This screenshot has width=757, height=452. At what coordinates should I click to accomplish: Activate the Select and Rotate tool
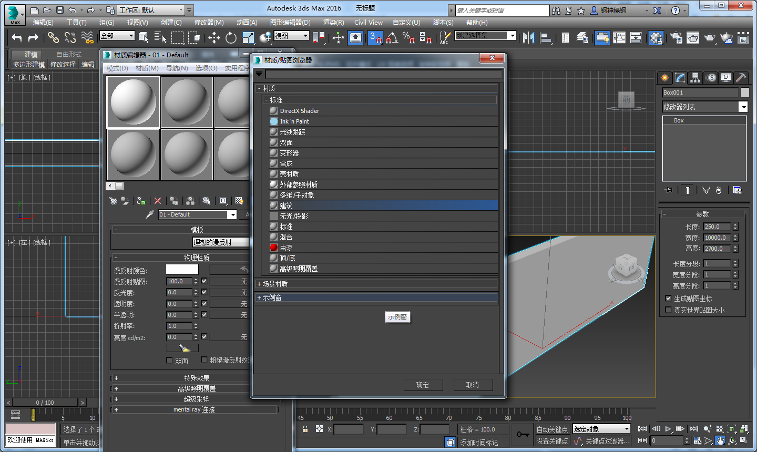pyautogui.click(x=231, y=37)
